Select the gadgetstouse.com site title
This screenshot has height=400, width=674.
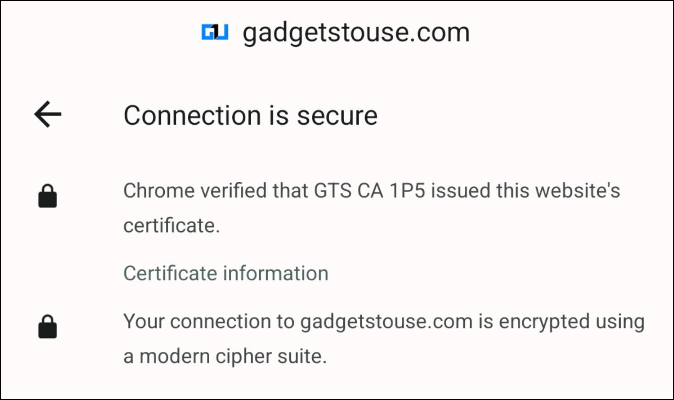pos(356,33)
